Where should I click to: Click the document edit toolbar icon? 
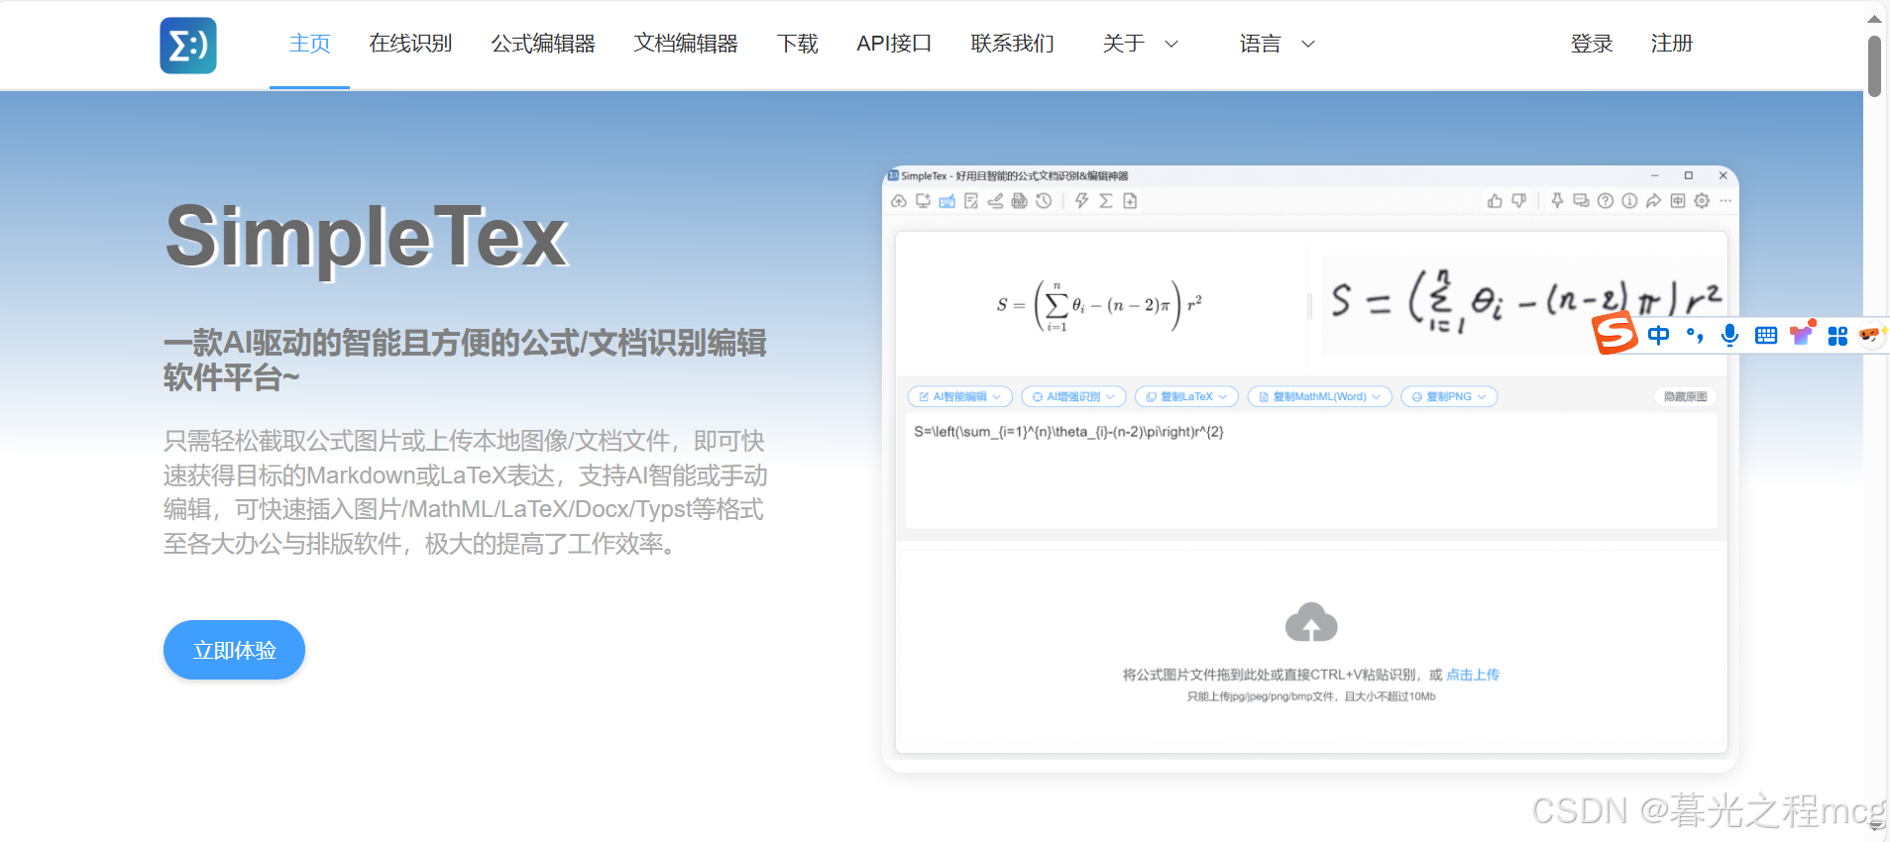tap(971, 201)
